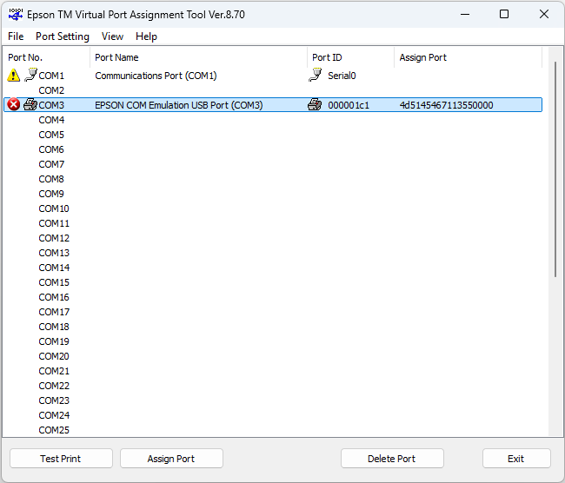Click the 000001c1 port ID value
Viewport: 565px width, 483px height.
pos(349,105)
